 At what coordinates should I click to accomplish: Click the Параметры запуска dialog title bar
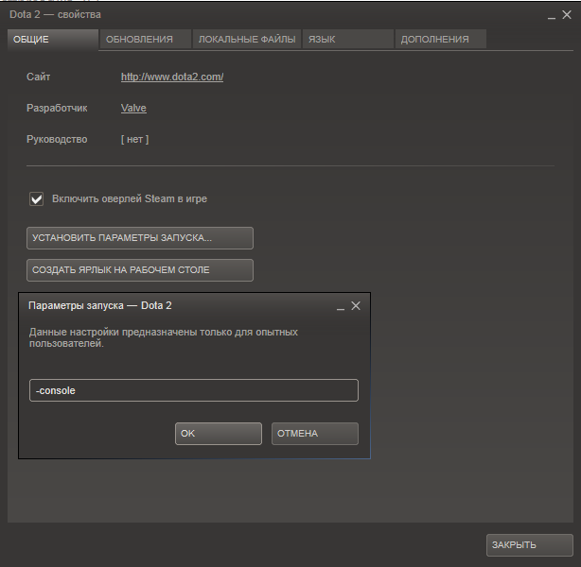tap(170, 306)
